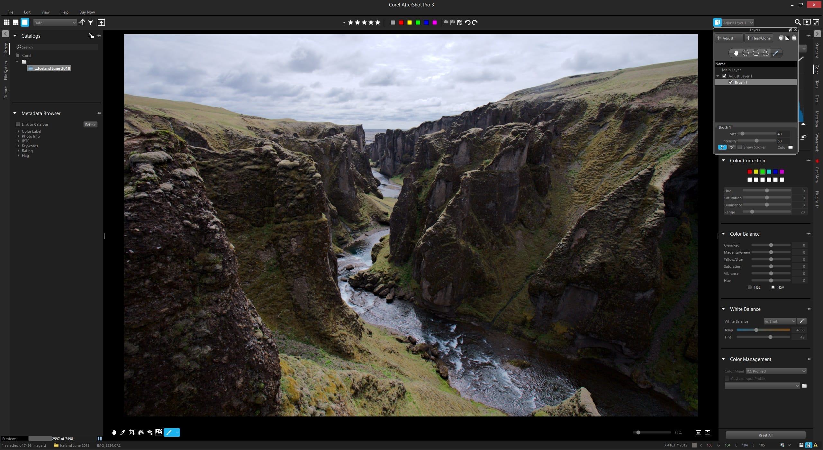Toggle HSL radio button
The image size is (823, 450).
750,287
